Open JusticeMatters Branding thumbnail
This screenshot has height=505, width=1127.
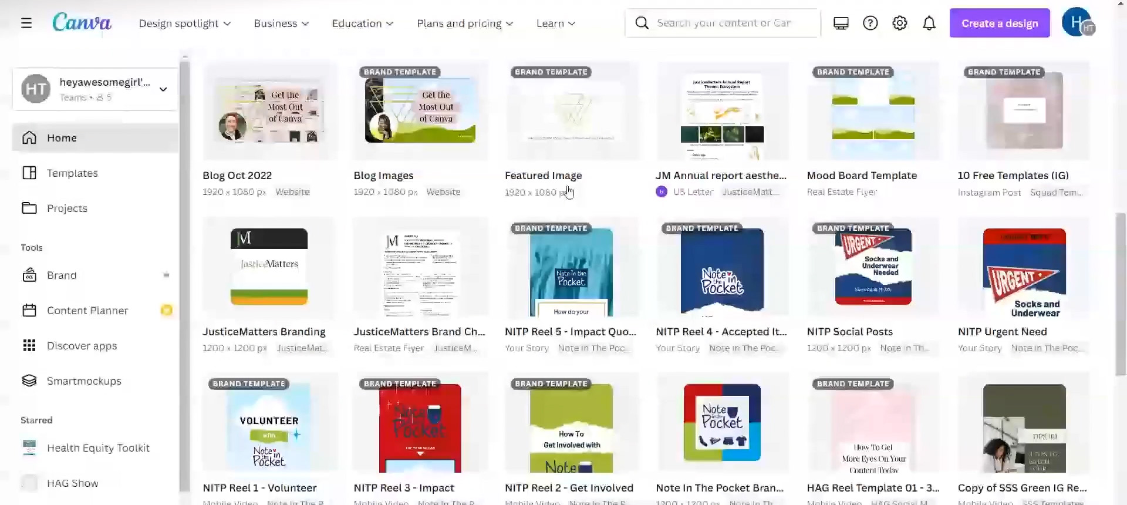[269, 267]
